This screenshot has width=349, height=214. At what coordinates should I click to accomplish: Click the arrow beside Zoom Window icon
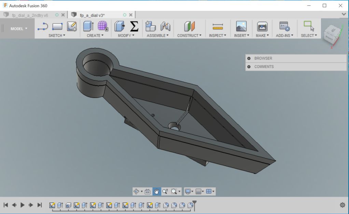[x=179, y=192]
